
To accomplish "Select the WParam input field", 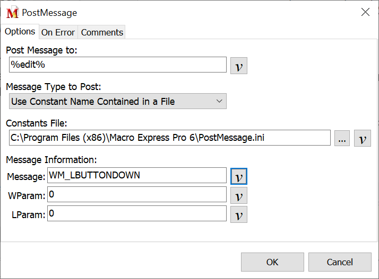I will point(136,194).
